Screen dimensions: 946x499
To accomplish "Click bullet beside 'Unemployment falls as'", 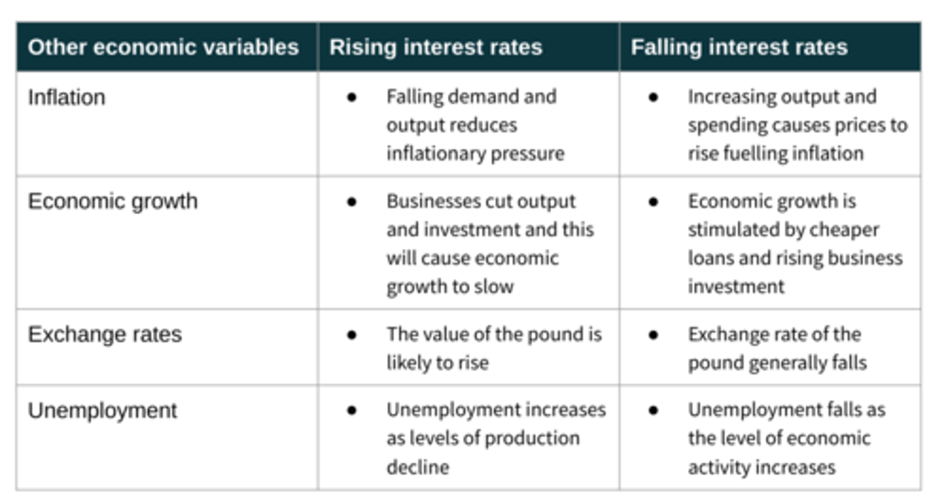I will click(x=654, y=410).
